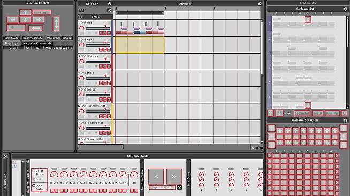The height and width of the screenshot is (196, 350).
Task: Click up arrow inside Barform List column 5
Action: [x=308, y=20]
